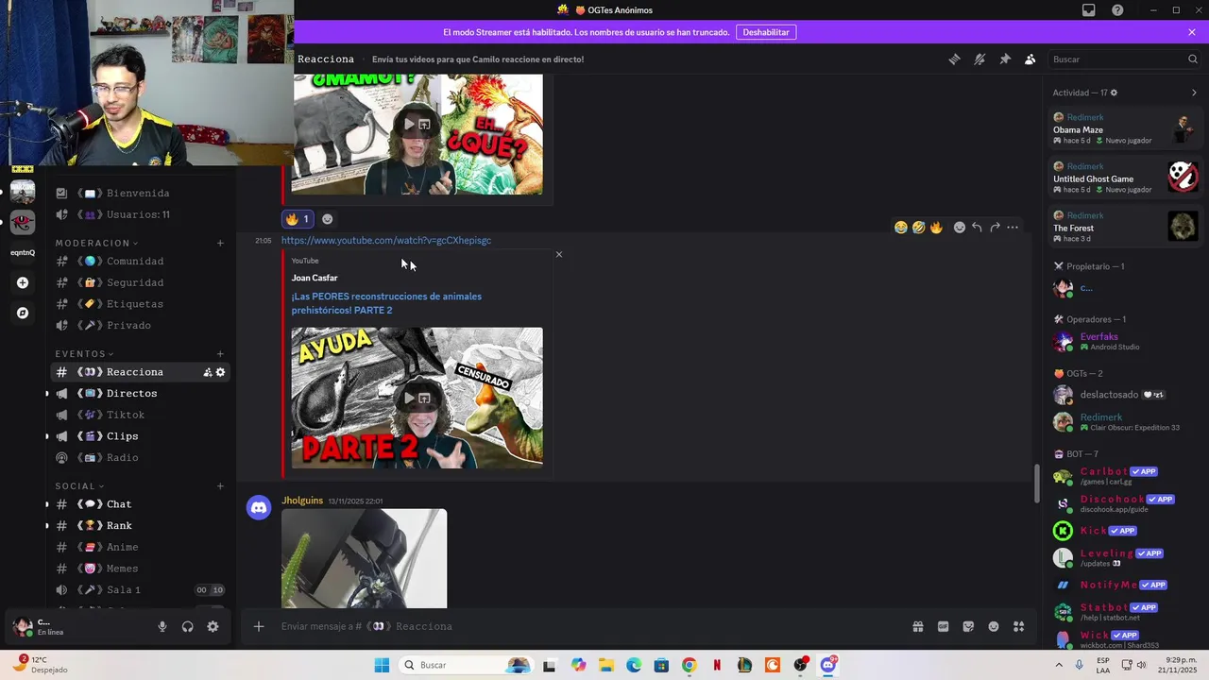The height and width of the screenshot is (680, 1209).
Task: Collapse the MODERACION category
Action: 96,243
